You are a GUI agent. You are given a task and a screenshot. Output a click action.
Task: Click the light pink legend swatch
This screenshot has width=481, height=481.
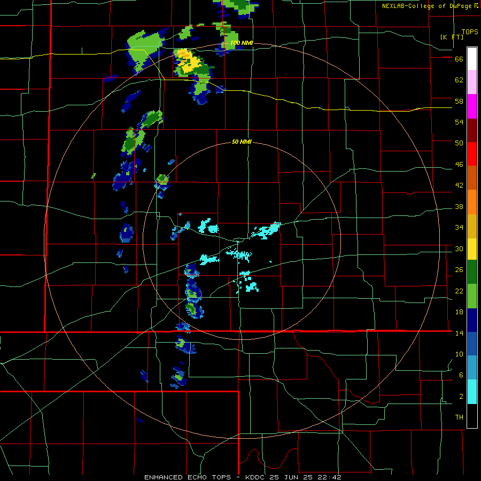click(472, 82)
